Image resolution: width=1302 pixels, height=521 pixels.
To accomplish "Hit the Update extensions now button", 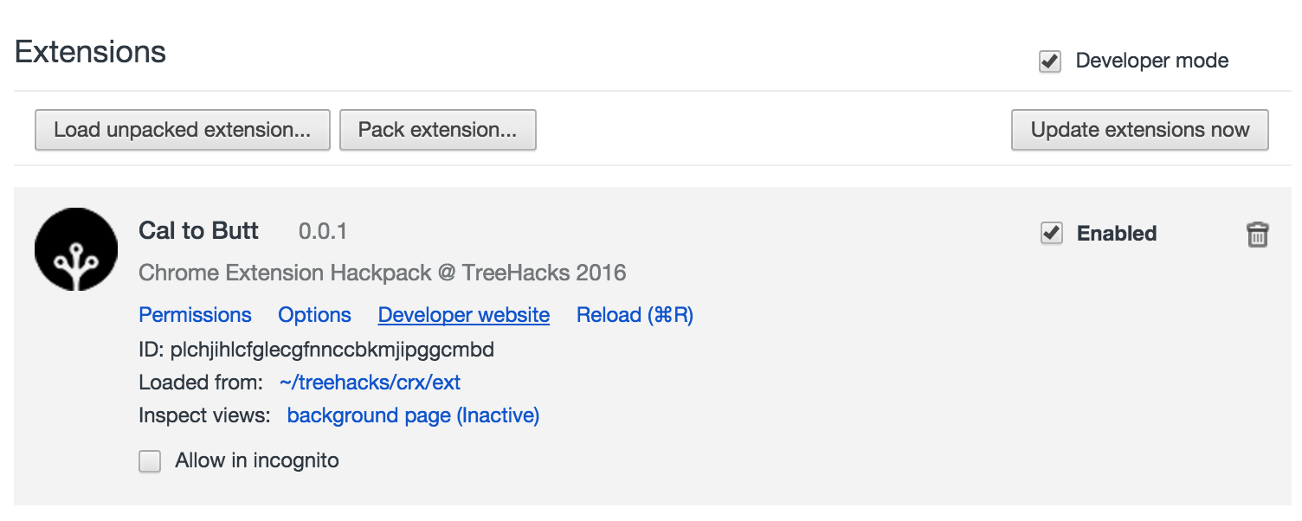I will (x=1139, y=130).
